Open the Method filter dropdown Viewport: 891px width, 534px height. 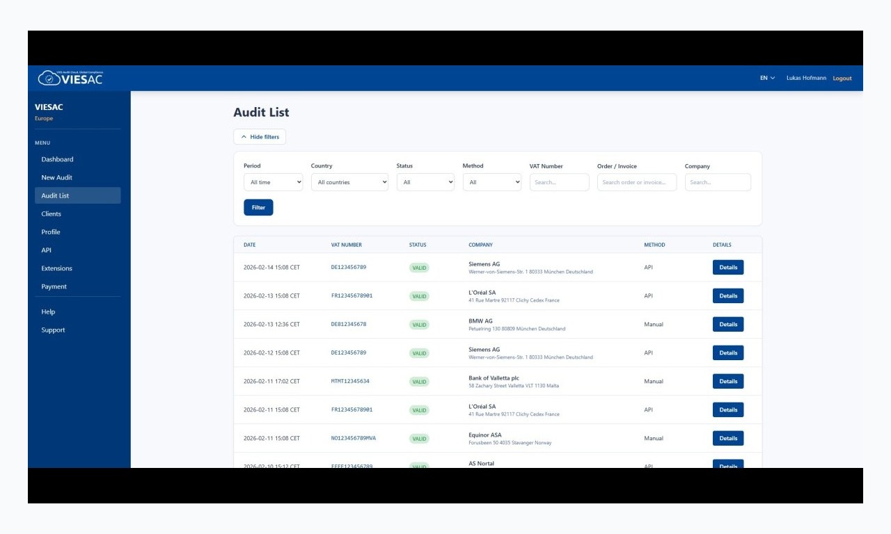492,182
